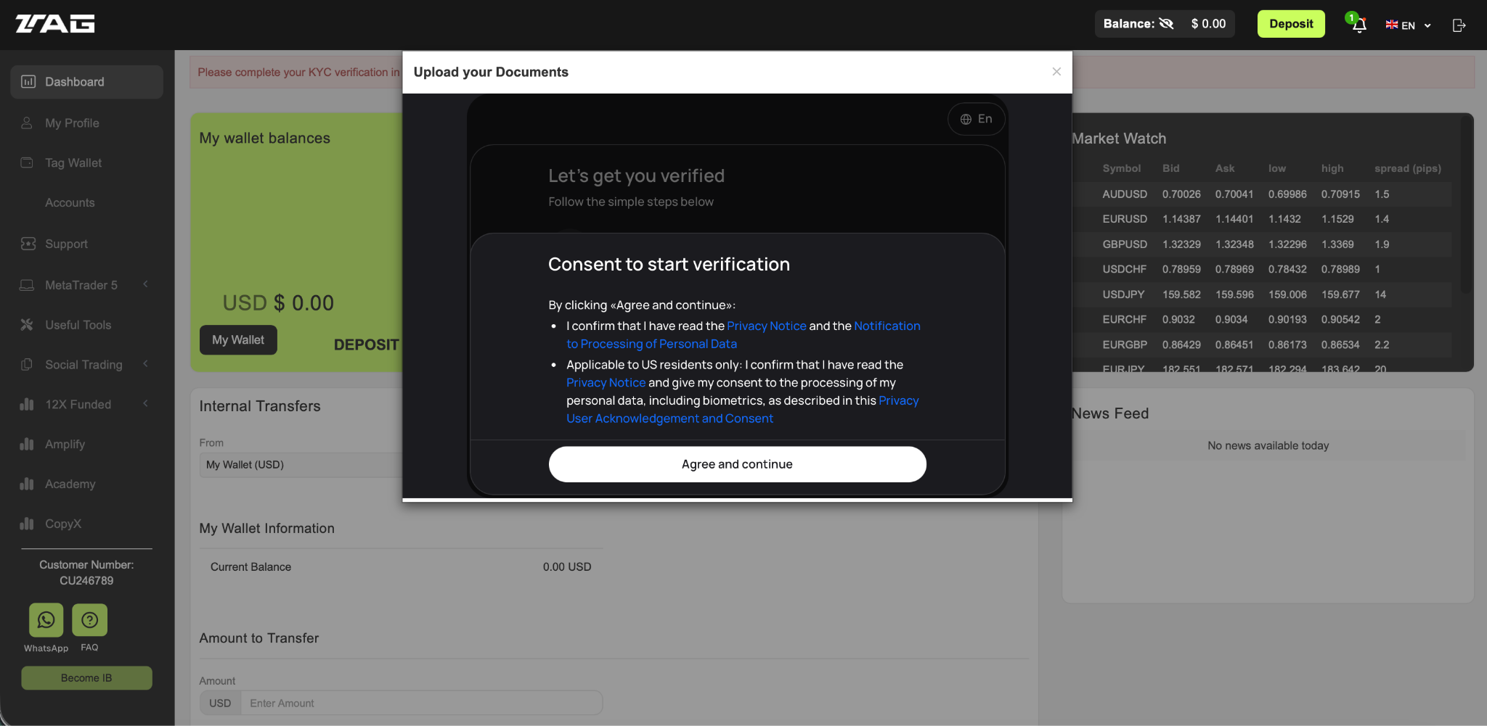
Task: Click the Amplify bar icon
Action: (x=27, y=444)
